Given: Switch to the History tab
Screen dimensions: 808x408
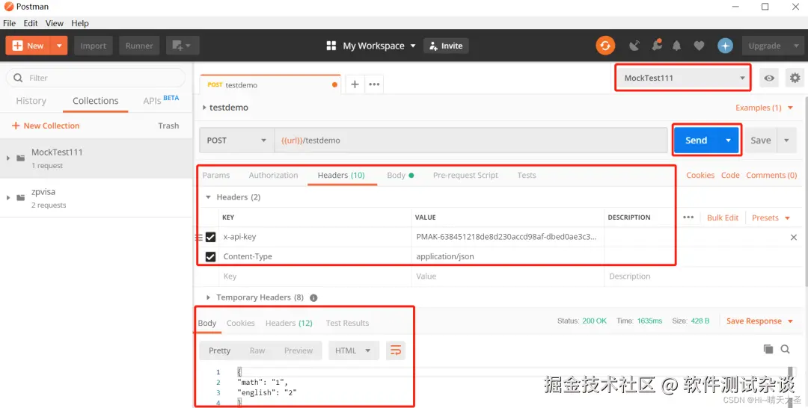Looking at the screenshot, I should [x=31, y=101].
